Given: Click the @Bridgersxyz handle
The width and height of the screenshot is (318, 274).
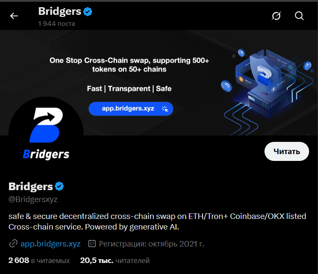Looking at the screenshot, I should coord(33,199).
